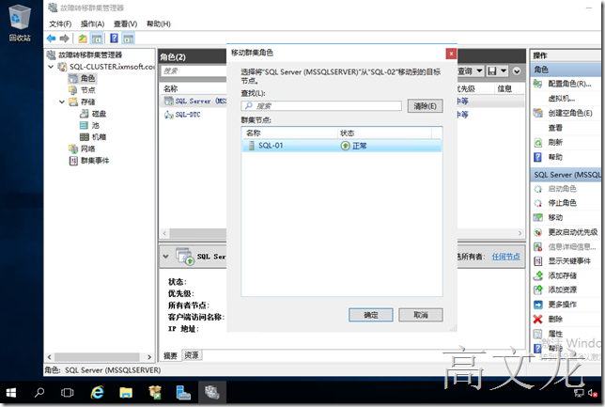Open Task View on the taskbar
605x407 pixels.
pyautogui.click(x=67, y=393)
